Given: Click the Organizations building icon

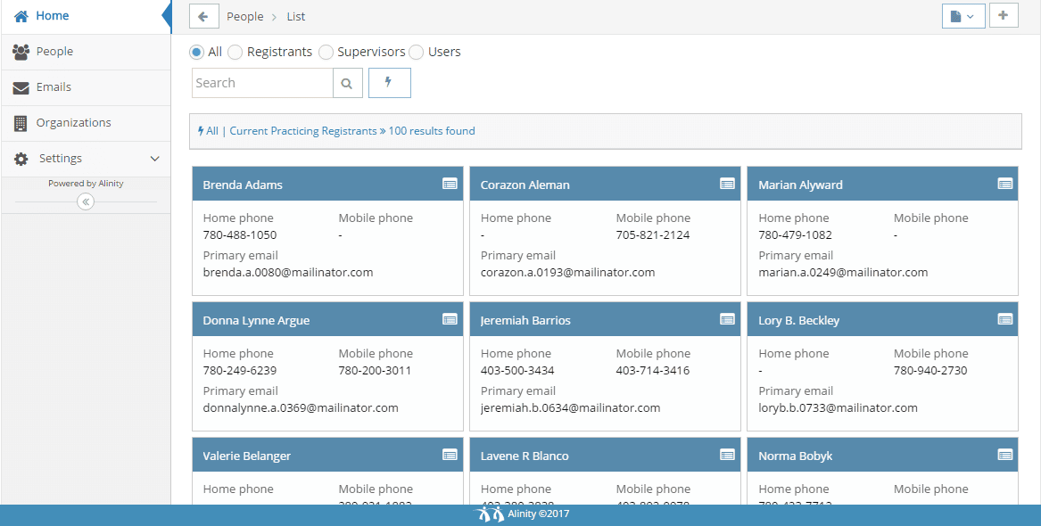Looking at the screenshot, I should point(21,123).
